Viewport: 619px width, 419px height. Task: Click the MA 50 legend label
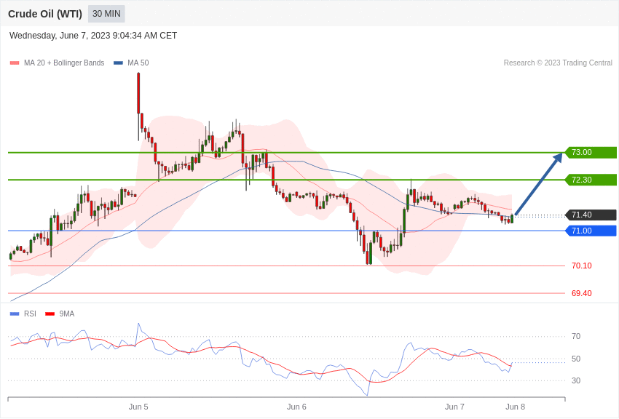(138, 63)
